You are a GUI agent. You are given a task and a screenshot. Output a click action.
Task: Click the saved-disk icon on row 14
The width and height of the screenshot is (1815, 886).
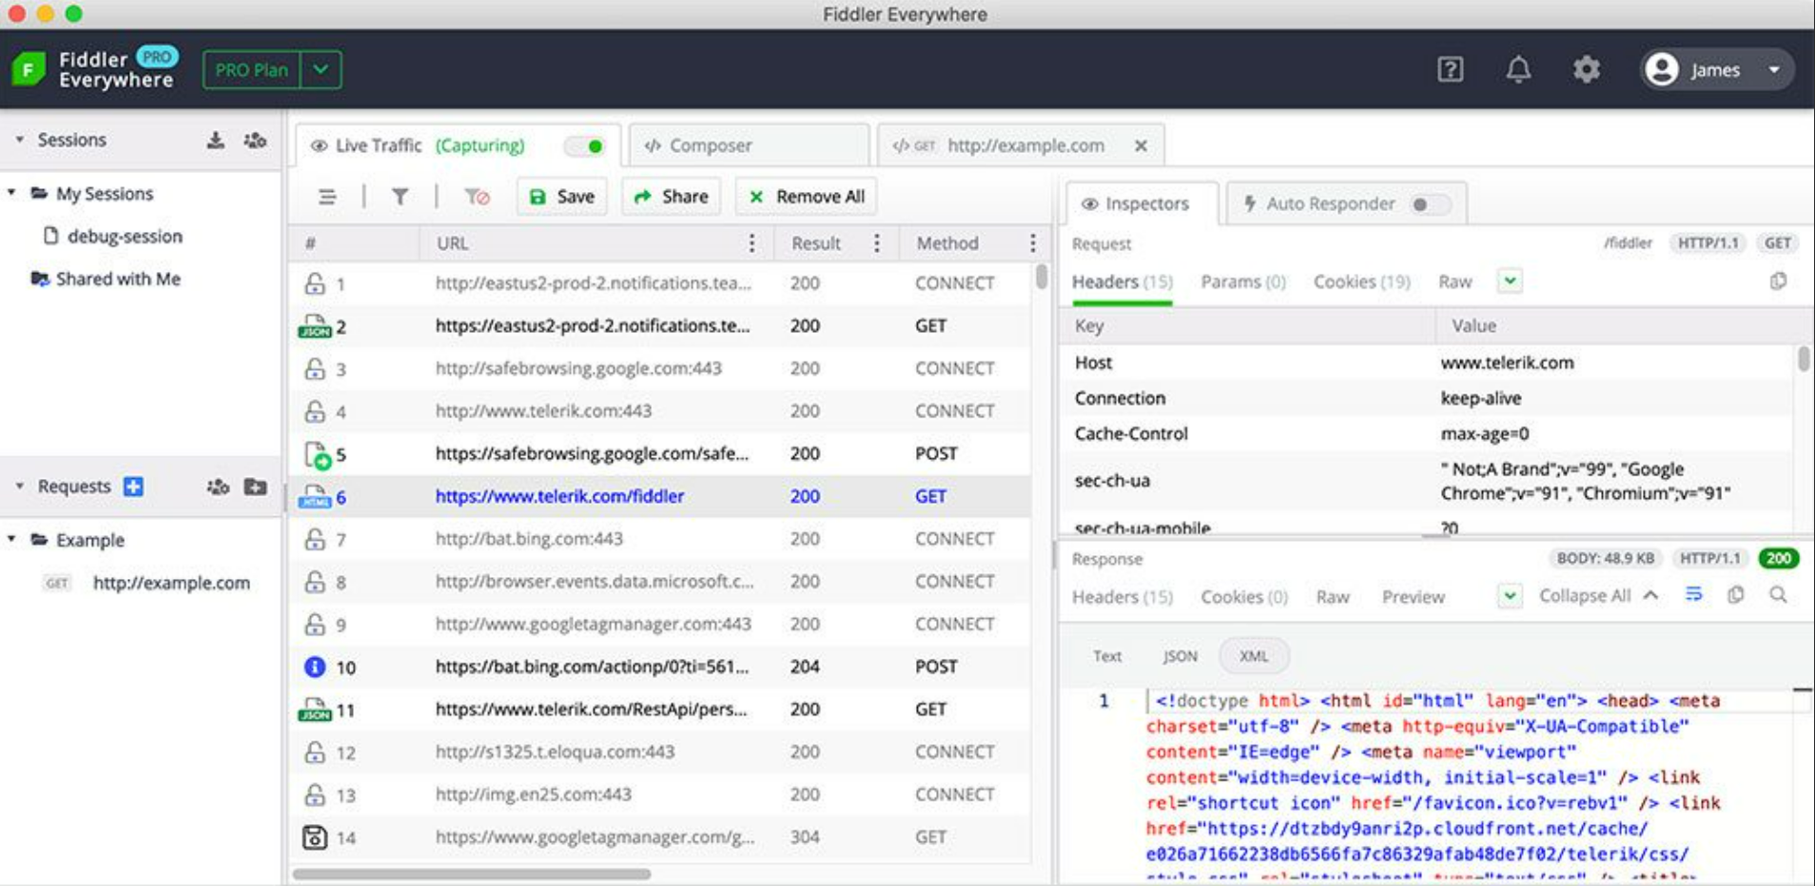(314, 838)
